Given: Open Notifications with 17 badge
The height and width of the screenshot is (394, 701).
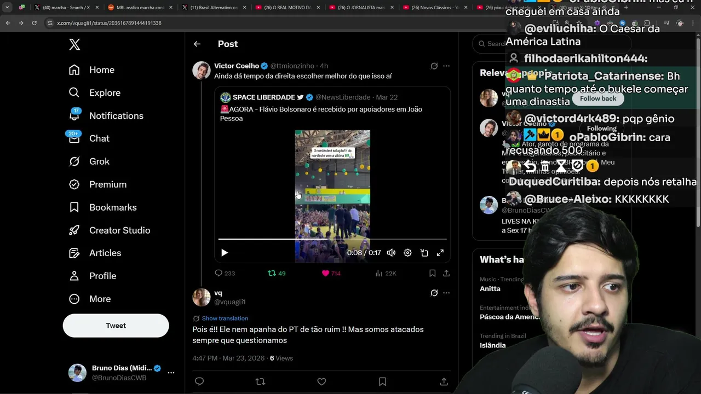Looking at the screenshot, I should [x=106, y=115].
